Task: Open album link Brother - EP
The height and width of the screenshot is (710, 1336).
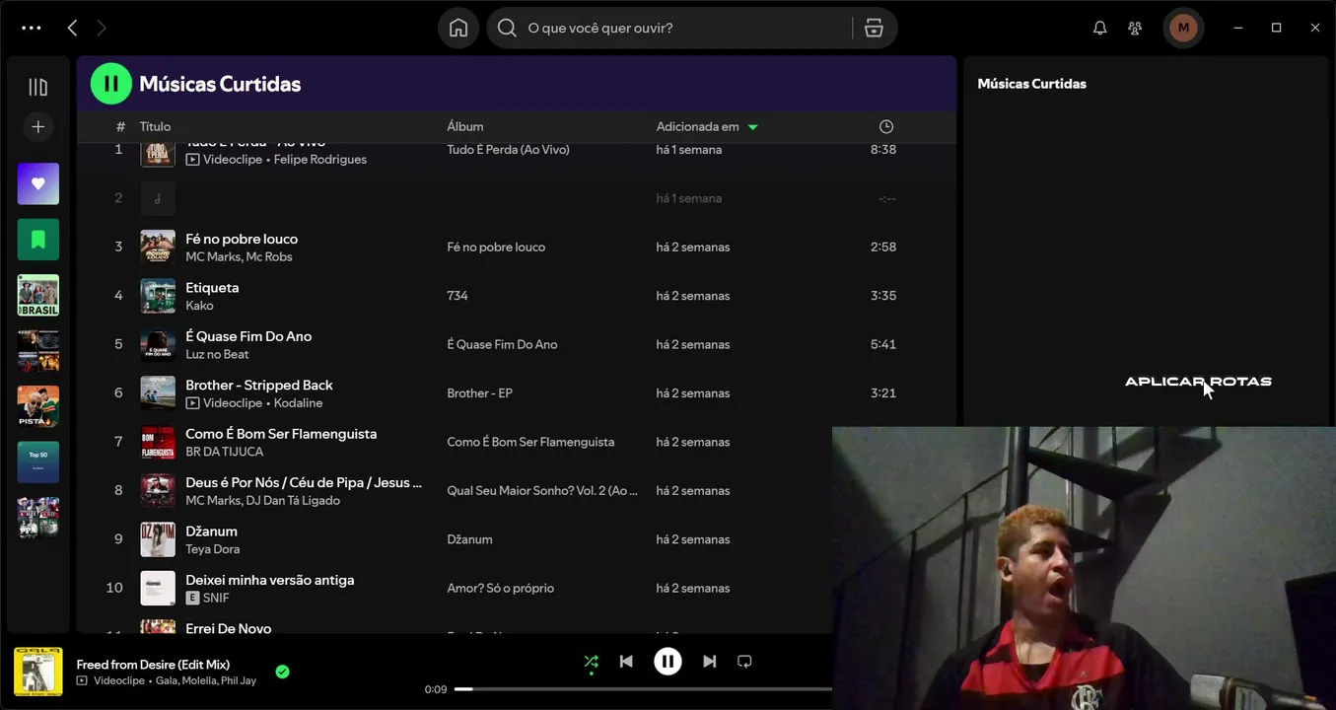Action: 479,393
